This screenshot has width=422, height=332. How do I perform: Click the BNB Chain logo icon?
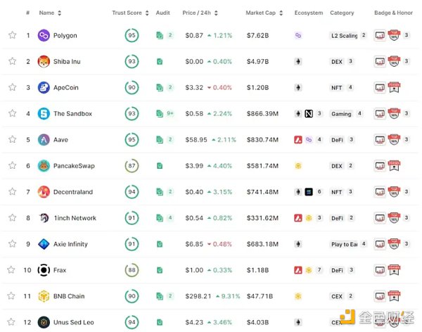tap(44, 295)
